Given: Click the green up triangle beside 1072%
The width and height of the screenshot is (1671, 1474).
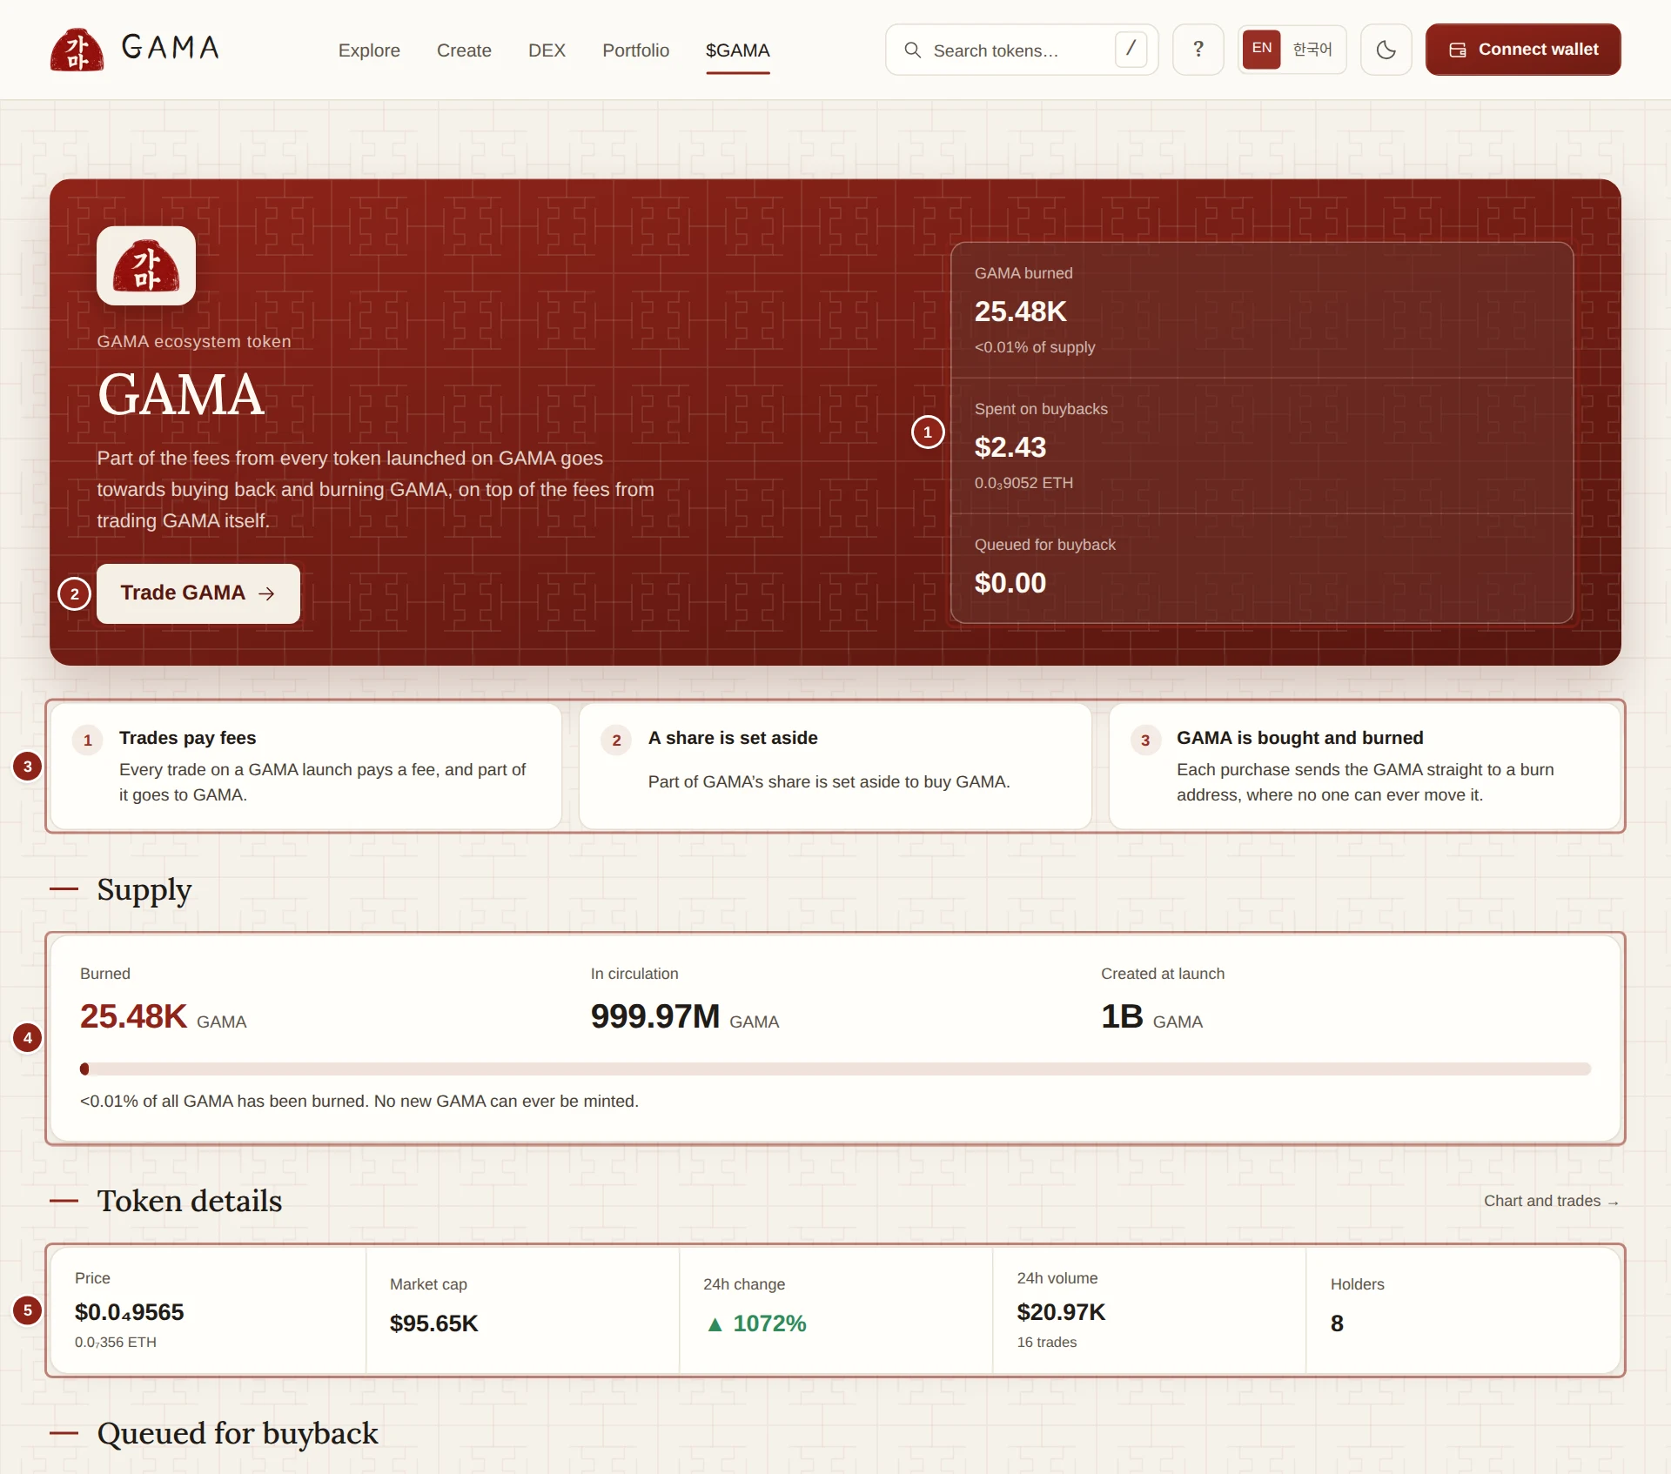Looking at the screenshot, I should pos(715,1324).
